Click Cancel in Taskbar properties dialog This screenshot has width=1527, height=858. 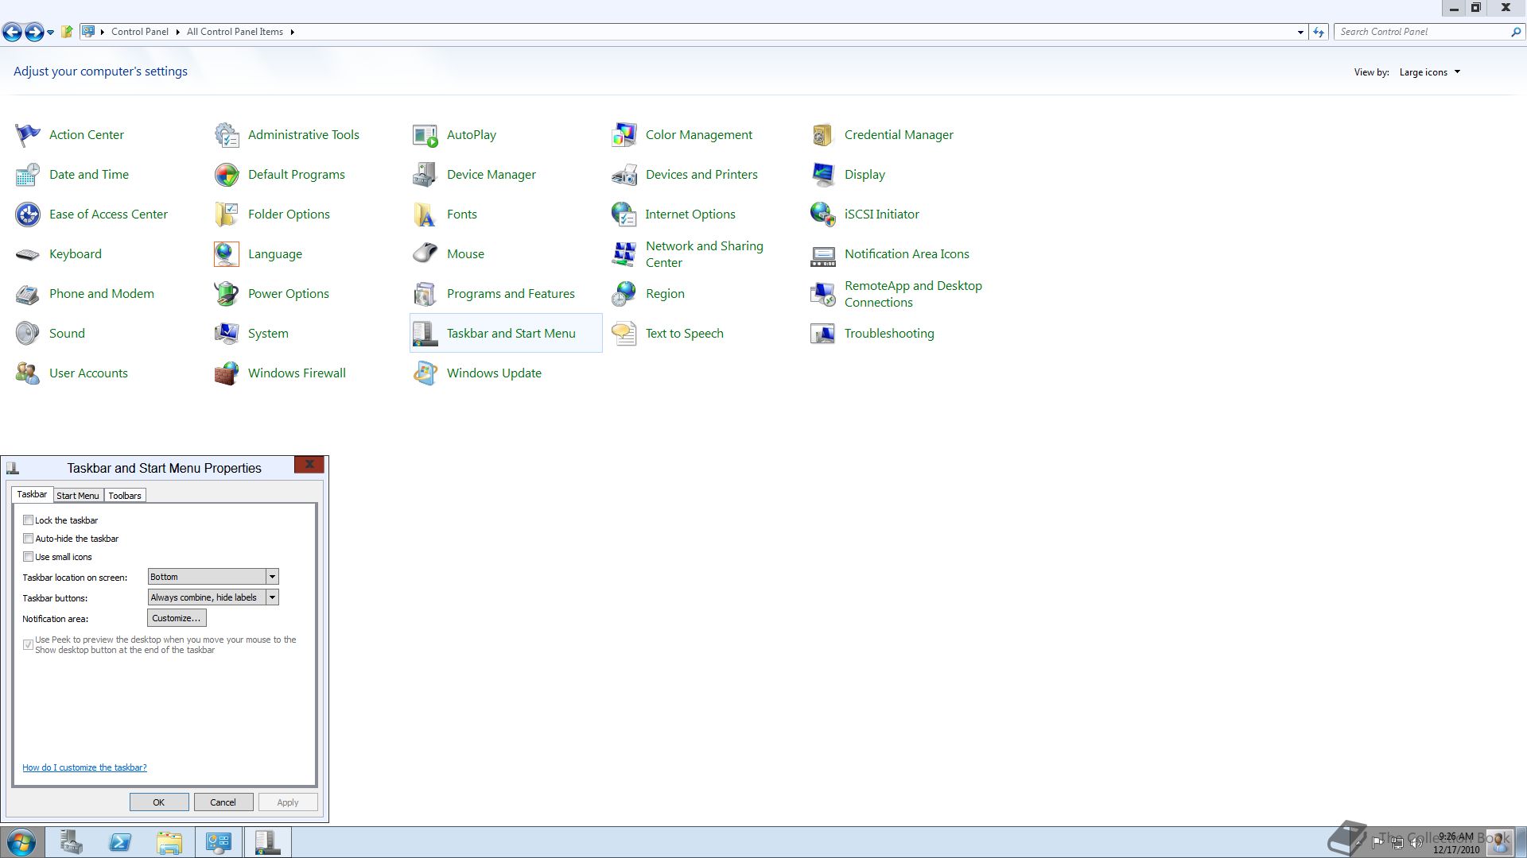pos(223,802)
